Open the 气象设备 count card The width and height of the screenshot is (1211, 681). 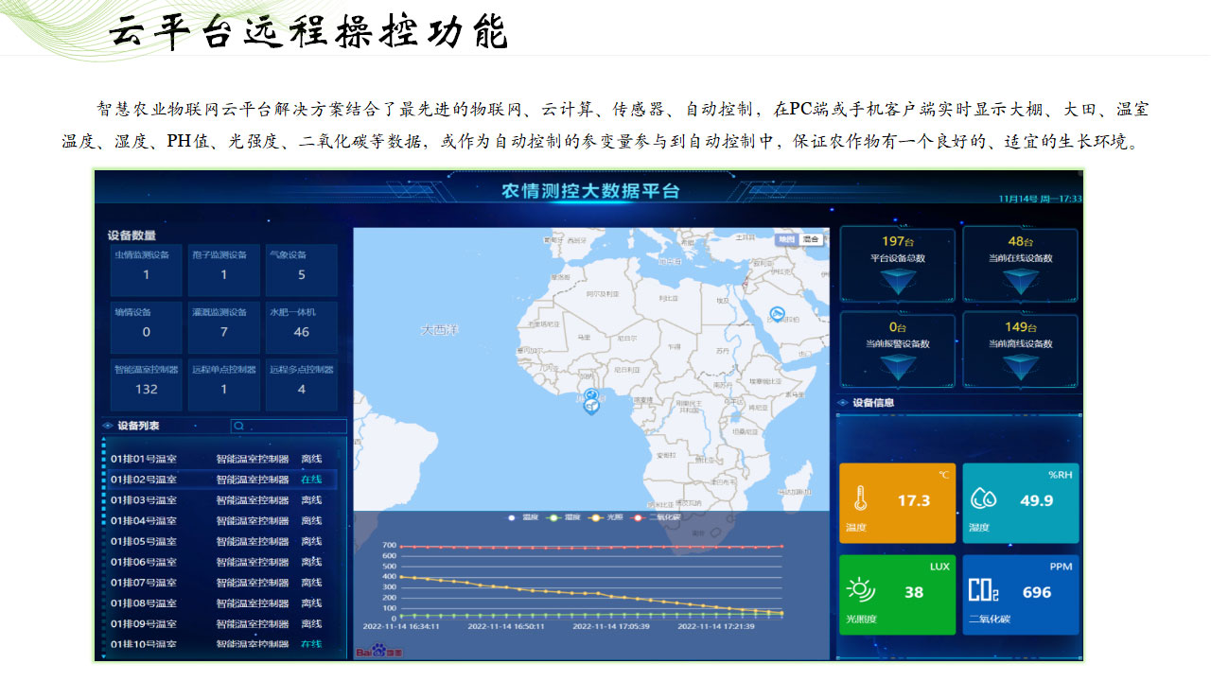pyautogui.click(x=302, y=270)
